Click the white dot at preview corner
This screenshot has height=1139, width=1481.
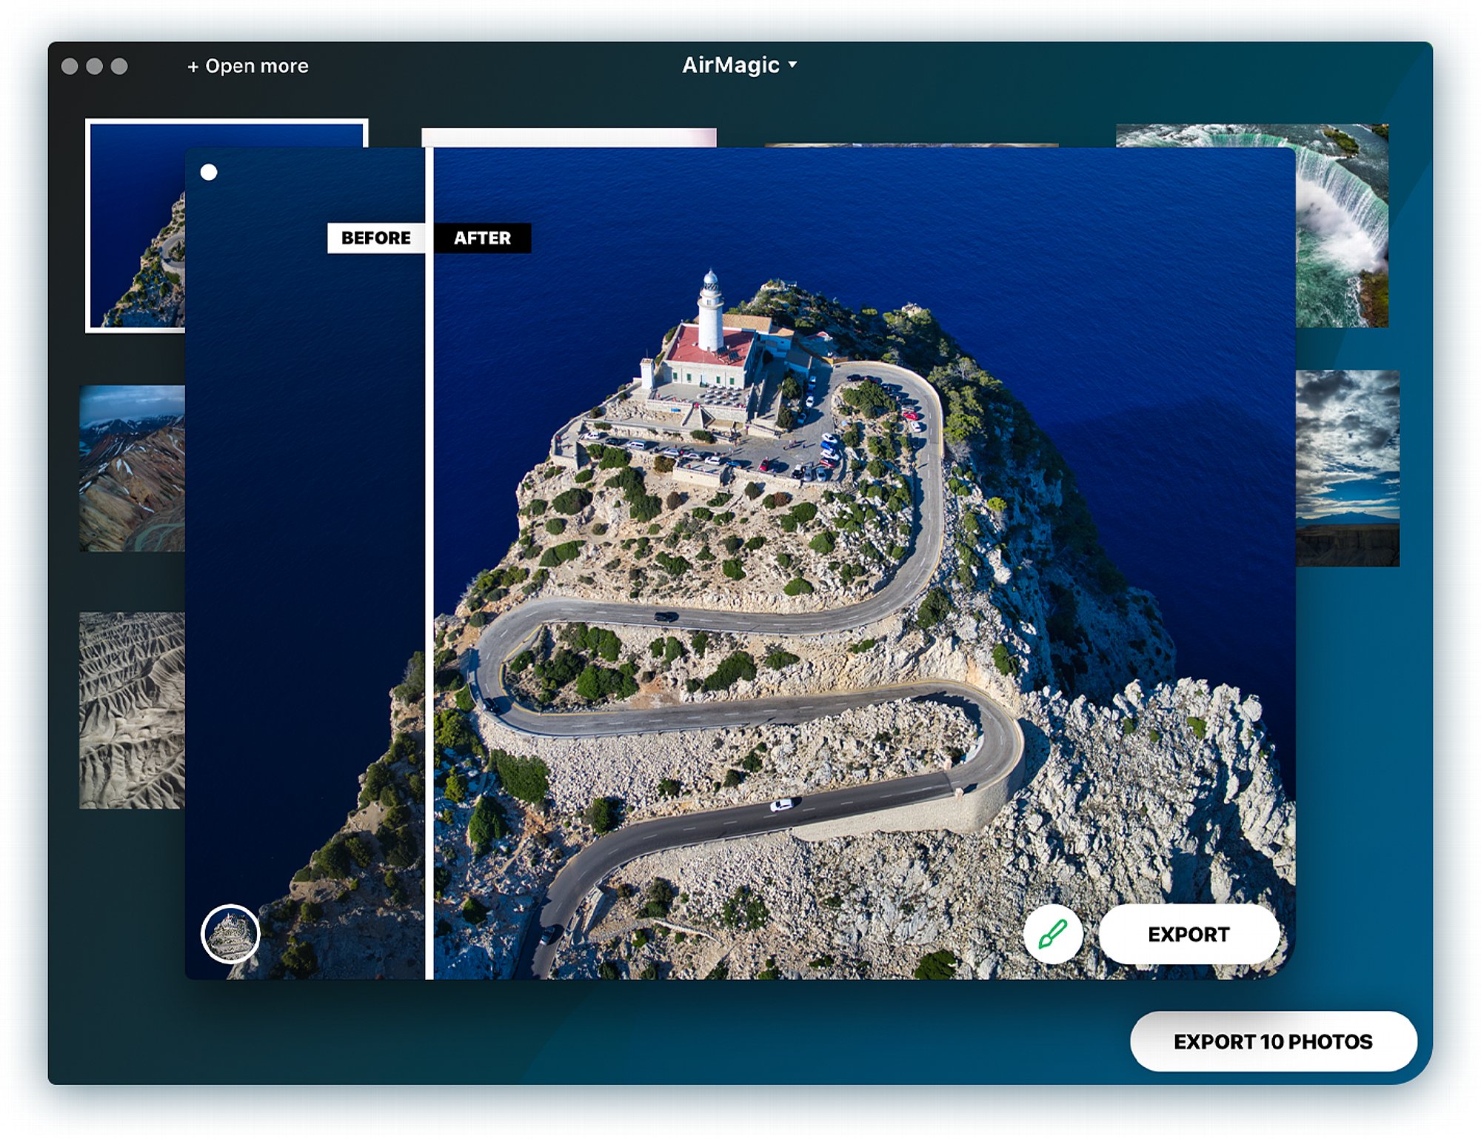(x=209, y=173)
